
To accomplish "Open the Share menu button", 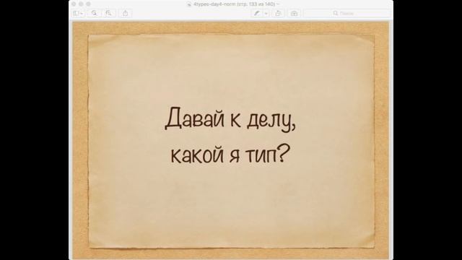I will (125, 13).
